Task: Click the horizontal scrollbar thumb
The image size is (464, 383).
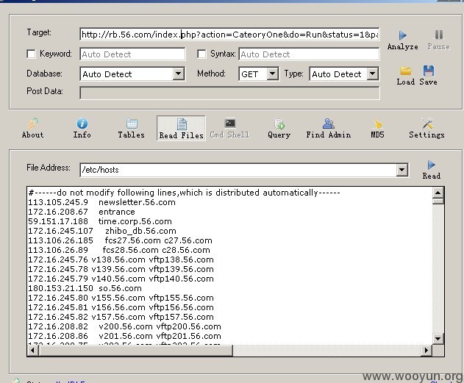Action: pos(135,351)
